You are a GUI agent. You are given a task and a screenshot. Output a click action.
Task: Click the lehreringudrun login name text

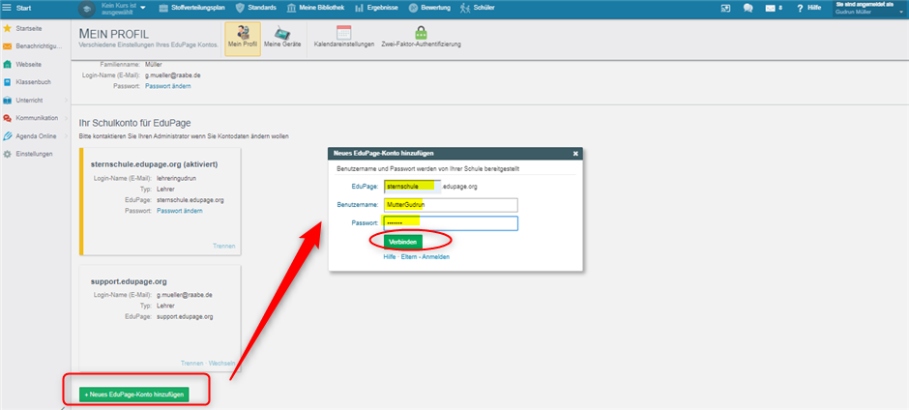(x=177, y=178)
